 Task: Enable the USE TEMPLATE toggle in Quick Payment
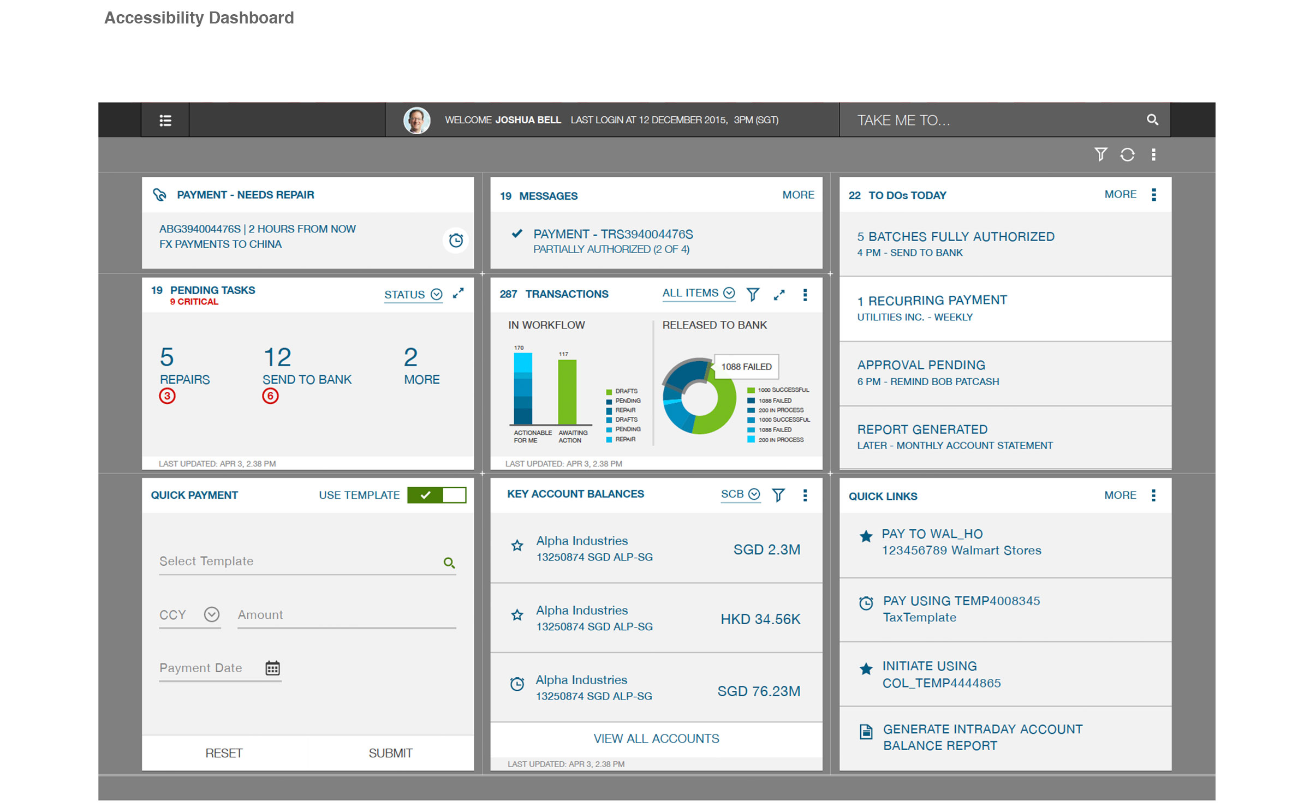point(436,495)
